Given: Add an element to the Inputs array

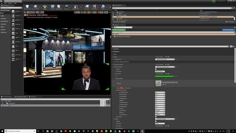Looking at the screenshot, I should tap(166, 57).
